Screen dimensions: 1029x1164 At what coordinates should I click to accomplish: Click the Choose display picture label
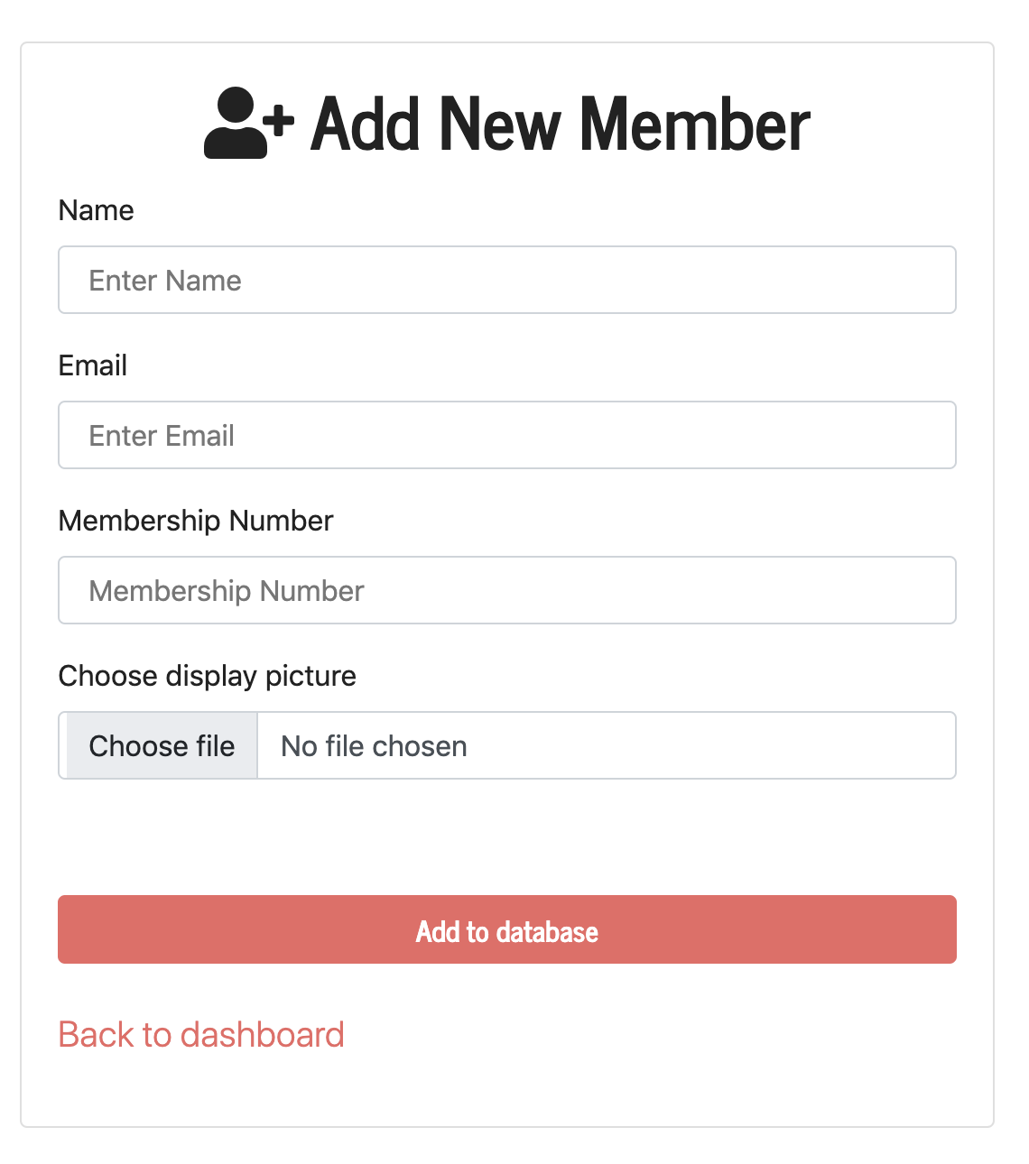coord(208,676)
